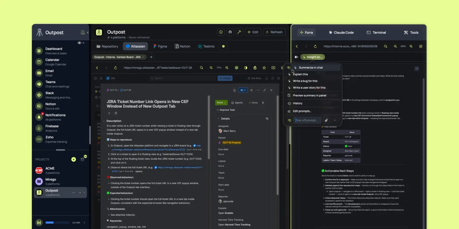459x229 pixels.
Task: Collapse the Outpost project row chevron
Action: tap(80, 193)
